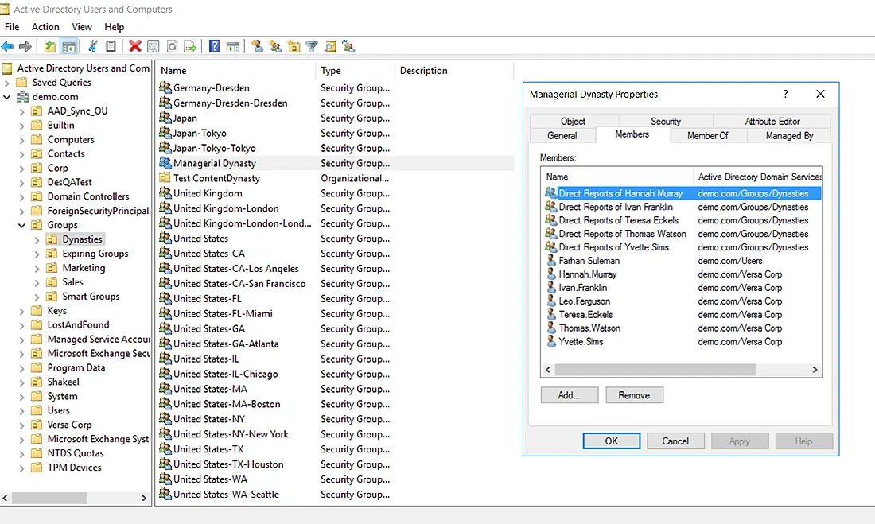
Task: Click the Find objects magnifier icon
Action: pos(330,47)
